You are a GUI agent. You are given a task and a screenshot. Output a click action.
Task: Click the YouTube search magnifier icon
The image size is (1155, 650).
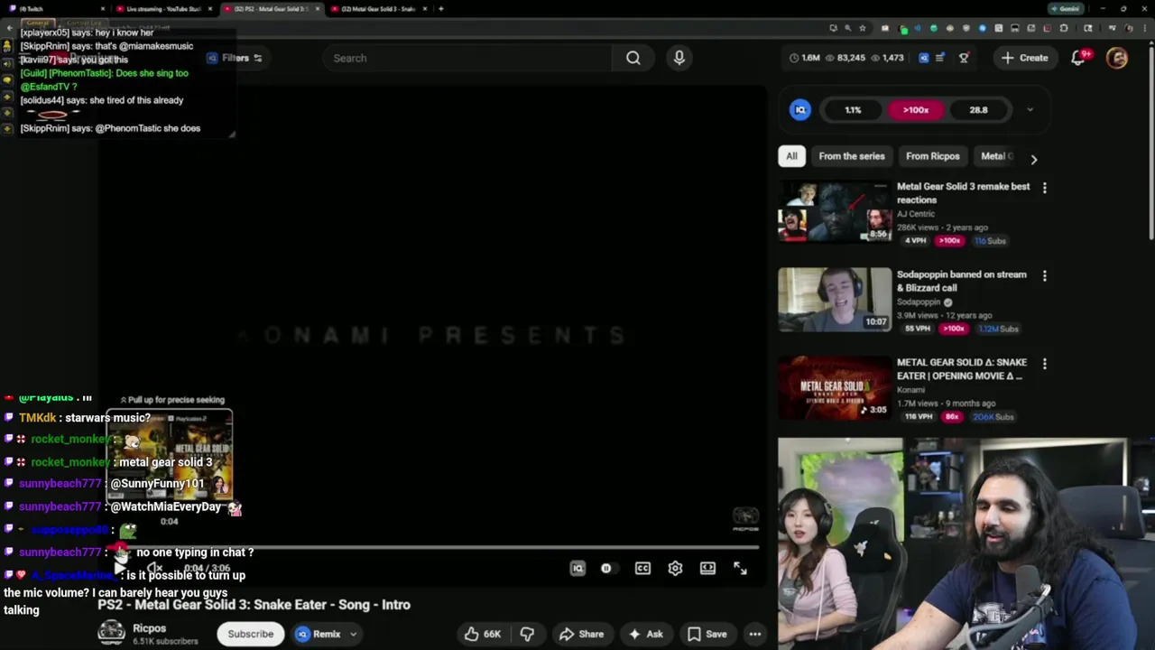633,58
